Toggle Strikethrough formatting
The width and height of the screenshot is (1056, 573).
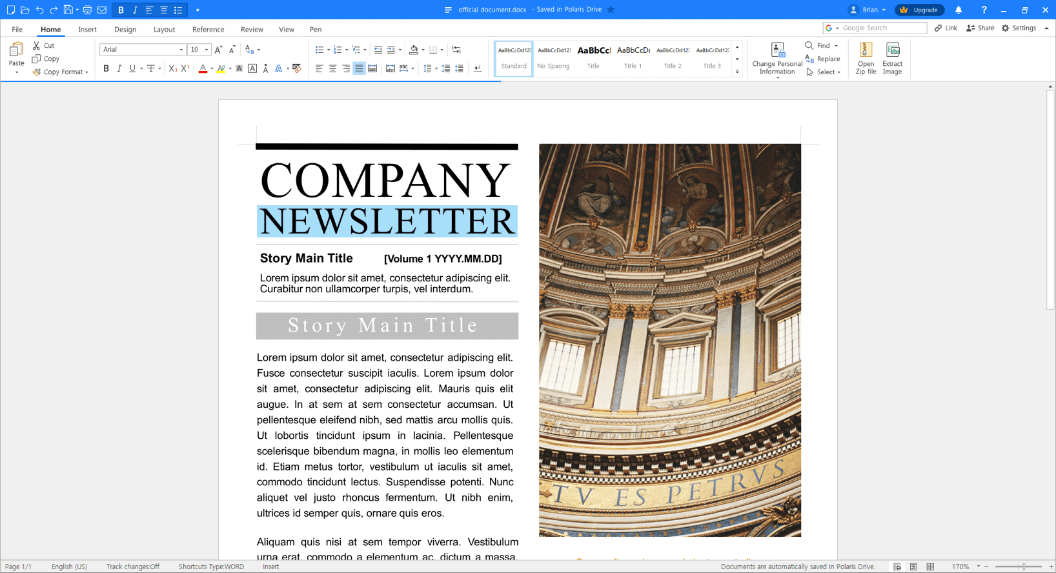[x=151, y=68]
